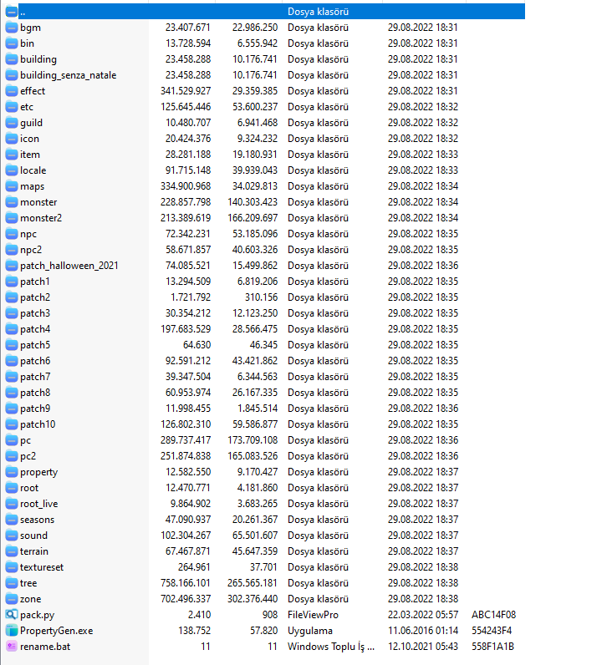This screenshot has height=665, width=607.
Task: Click the patch2 folder name
Action: [x=35, y=297]
